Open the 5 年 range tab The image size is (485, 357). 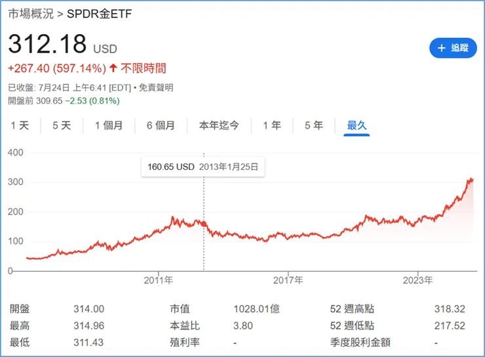click(314, 125)
